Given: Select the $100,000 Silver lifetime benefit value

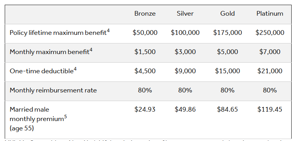Looking at the screenshot, I should pyautogui.click(x=185, y=33).
